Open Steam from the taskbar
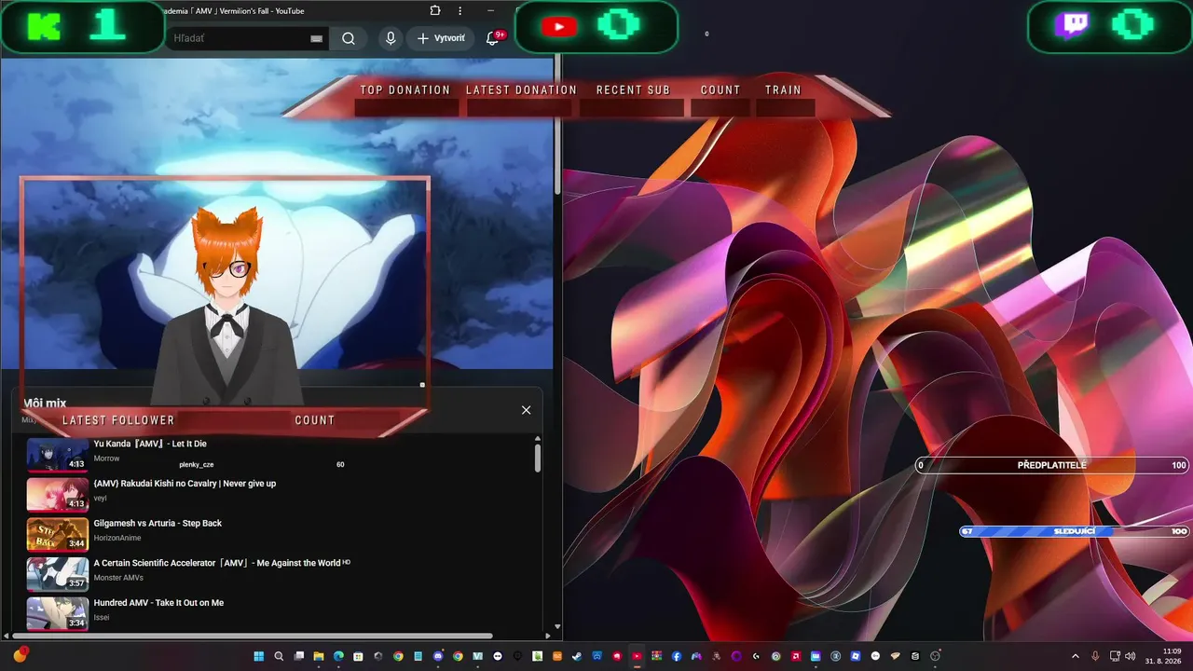Image resolution: width=1193 pixels, height=671 pixels. (577, 656)
